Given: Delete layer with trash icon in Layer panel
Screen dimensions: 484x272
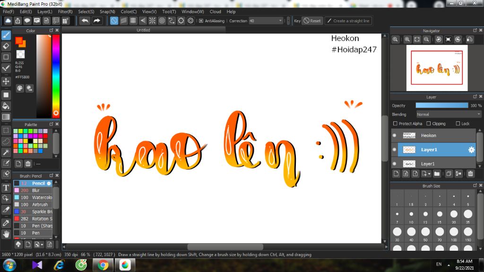Looking at the screenshot, I should click(470, 174).
